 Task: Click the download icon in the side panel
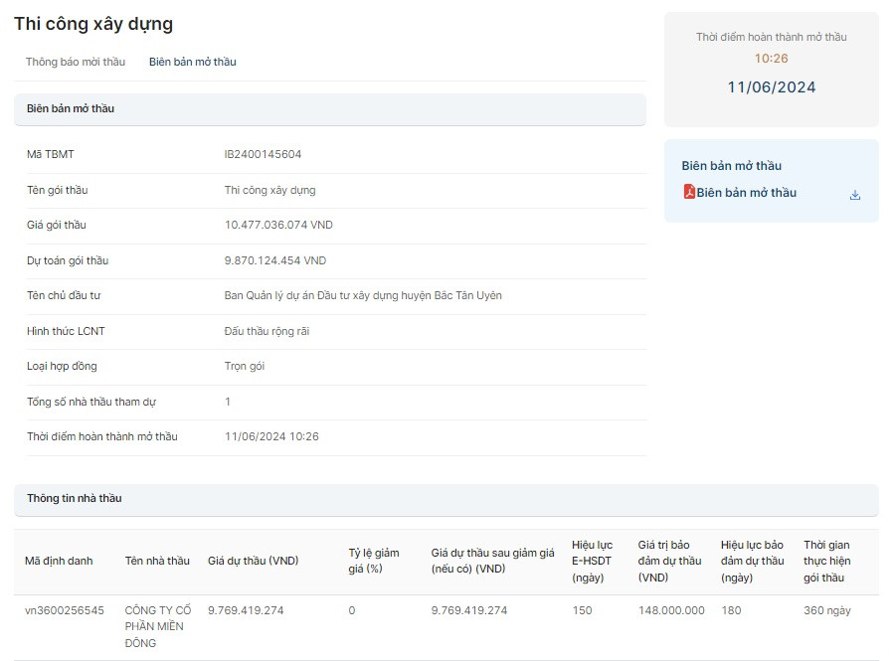click(854, 195)
